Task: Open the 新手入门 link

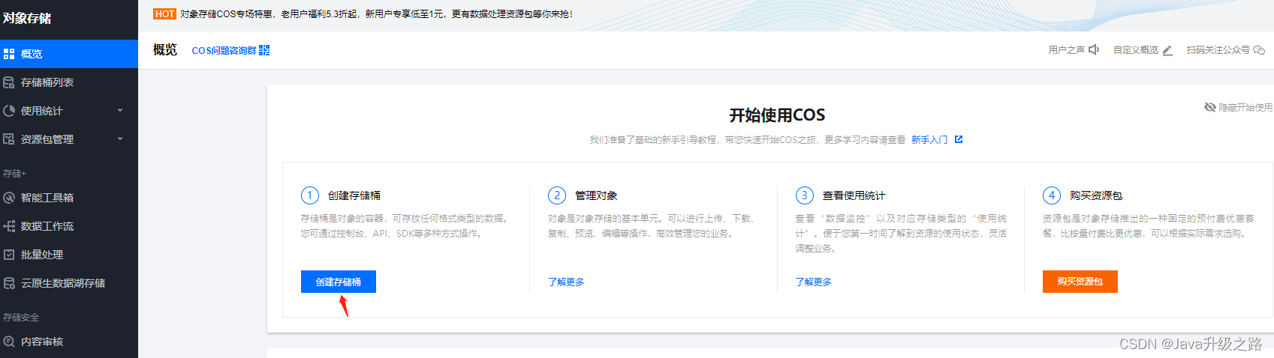Action: tap(929, 140)
